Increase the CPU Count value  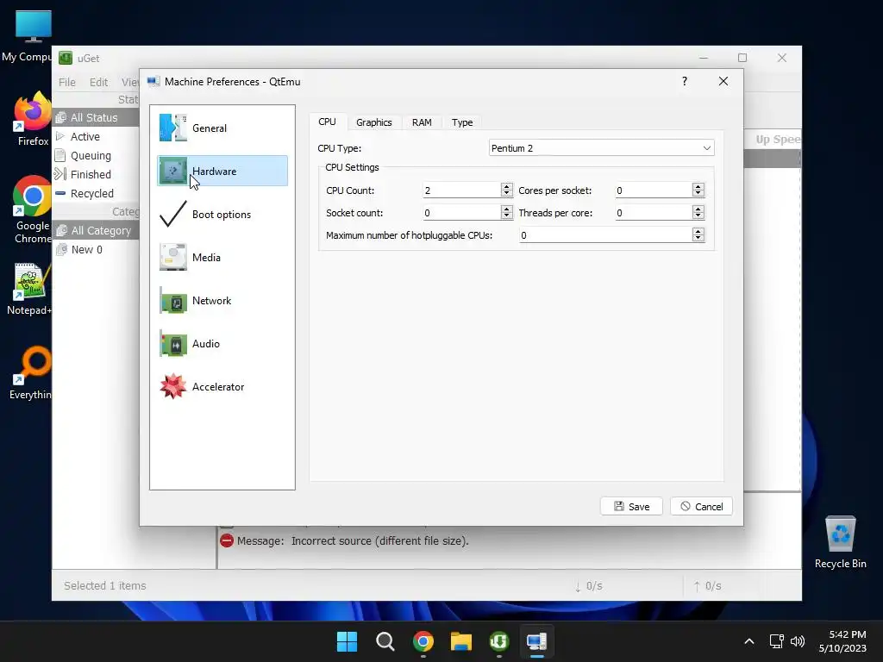pos(507,186)
